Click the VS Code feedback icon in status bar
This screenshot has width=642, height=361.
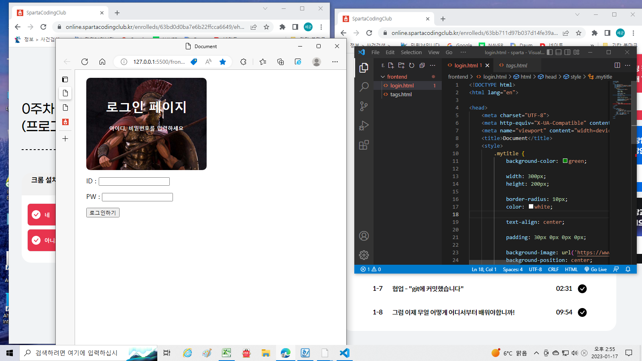pos(616,269)
